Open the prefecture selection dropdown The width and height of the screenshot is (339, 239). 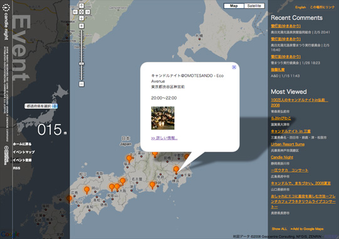[41, 106]
